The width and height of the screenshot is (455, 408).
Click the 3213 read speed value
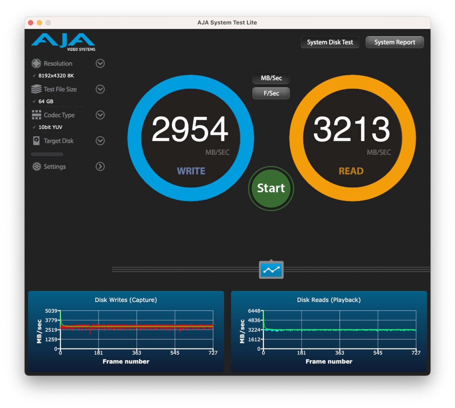[x=352, y=129]
